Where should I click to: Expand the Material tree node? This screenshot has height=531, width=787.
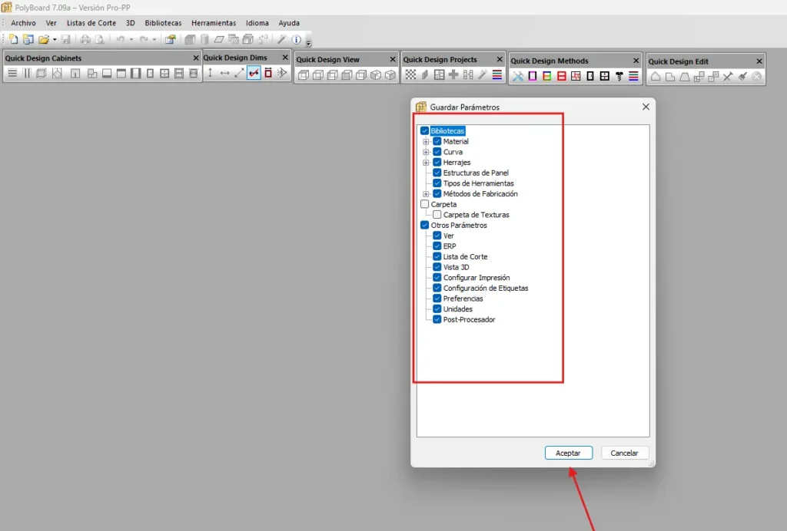point(426,142)
